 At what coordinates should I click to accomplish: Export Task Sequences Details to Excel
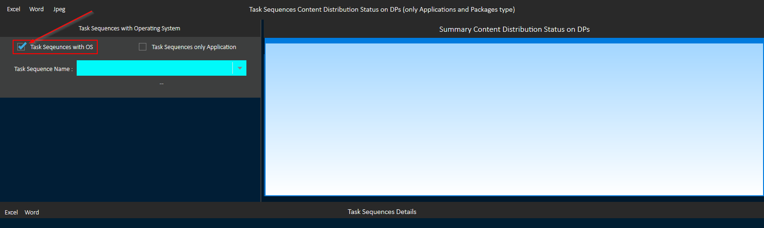[11, 212]
